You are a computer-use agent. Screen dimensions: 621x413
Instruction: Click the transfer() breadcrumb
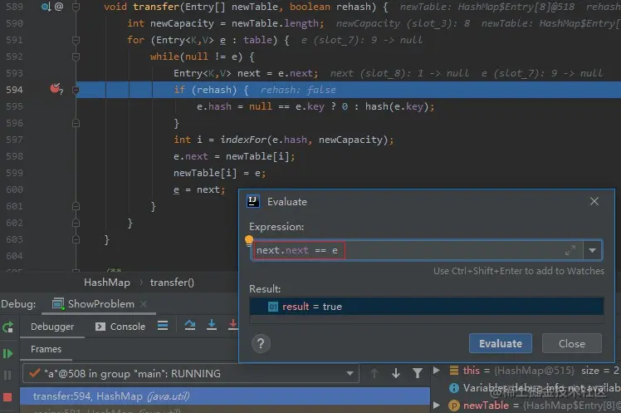pos(172,283)
